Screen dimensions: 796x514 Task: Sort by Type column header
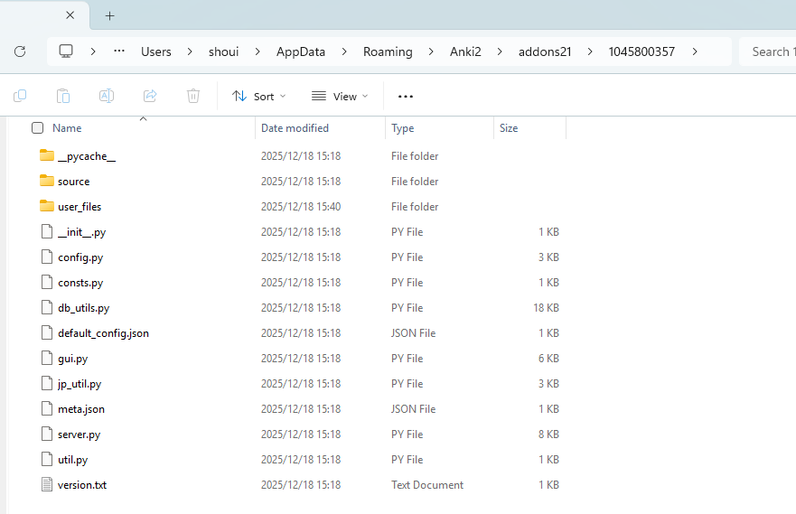[x=403, y=128]
